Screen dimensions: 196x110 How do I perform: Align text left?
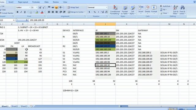49,12
